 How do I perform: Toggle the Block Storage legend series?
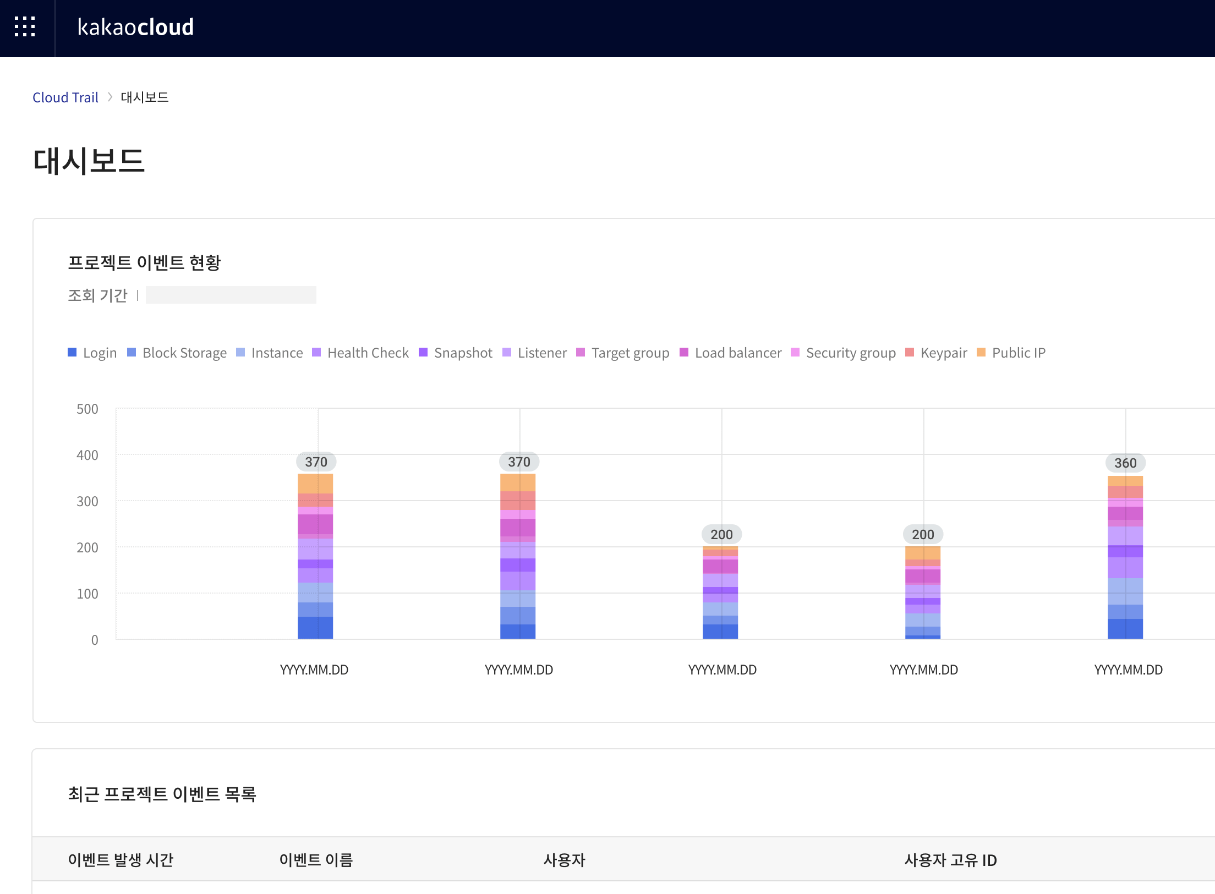(x=184, y=353)
